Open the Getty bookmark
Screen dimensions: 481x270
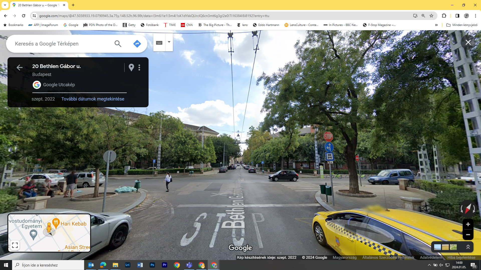click(129, 25)
